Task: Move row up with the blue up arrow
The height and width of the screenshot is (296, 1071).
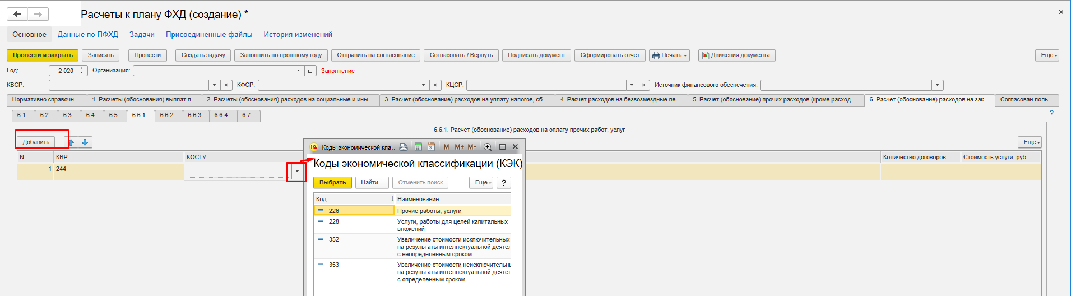Action: tap(71, 142)
